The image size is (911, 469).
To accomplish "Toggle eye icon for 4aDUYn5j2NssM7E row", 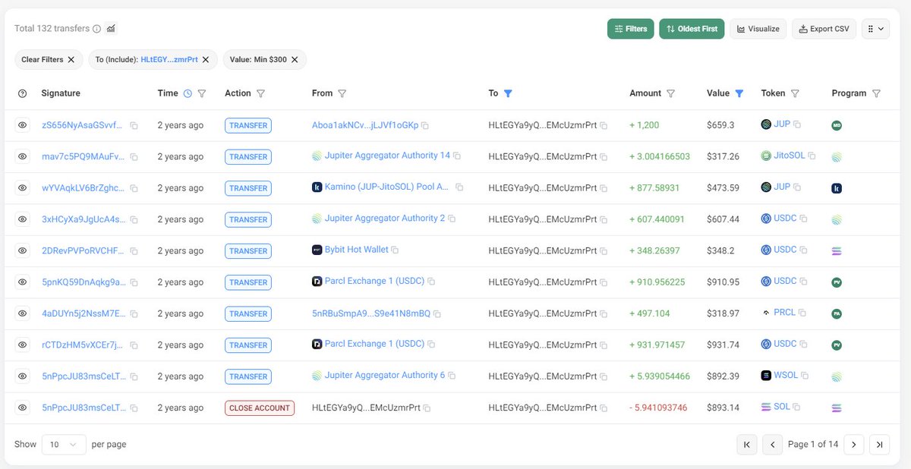I will [23, 313].
